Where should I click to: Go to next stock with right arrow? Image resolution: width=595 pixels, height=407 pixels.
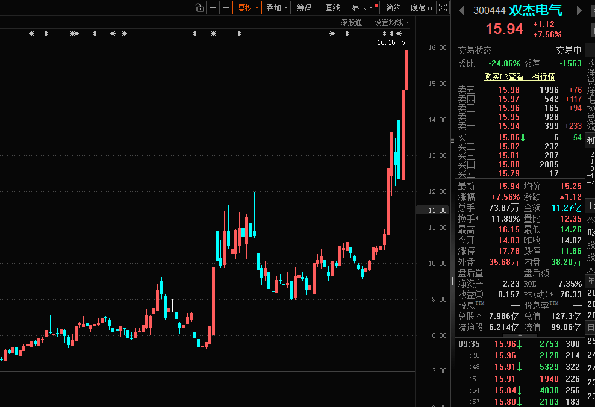[579, 10]
